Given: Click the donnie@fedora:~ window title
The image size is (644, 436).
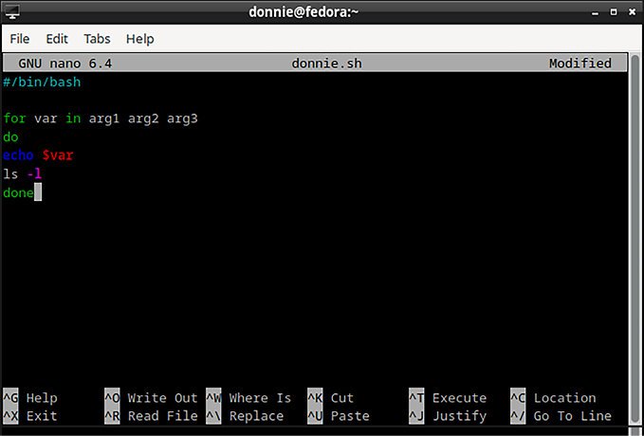Looking at the screenshot, I should [x=304, y=12].
